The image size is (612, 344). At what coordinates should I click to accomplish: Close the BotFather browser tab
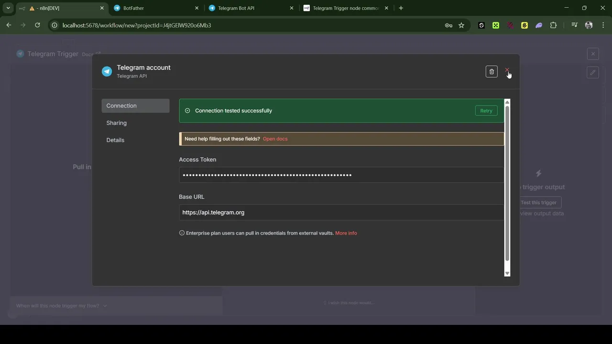[197, 8]
